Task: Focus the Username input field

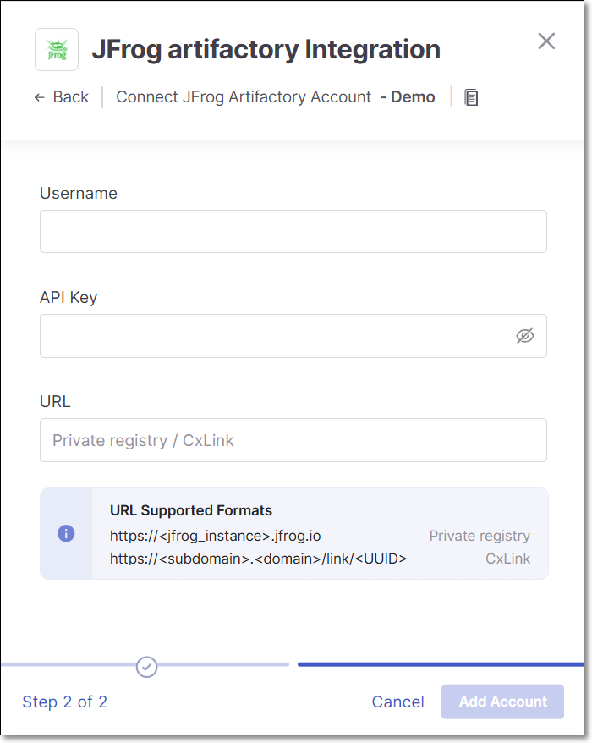Action: (x=293, y=231)
